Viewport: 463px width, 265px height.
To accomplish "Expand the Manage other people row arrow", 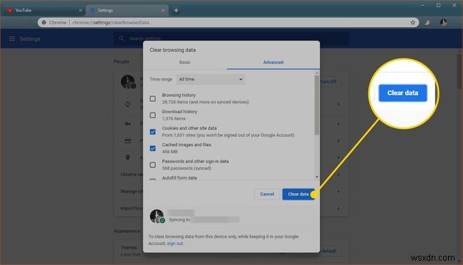I will coord(338,192).
